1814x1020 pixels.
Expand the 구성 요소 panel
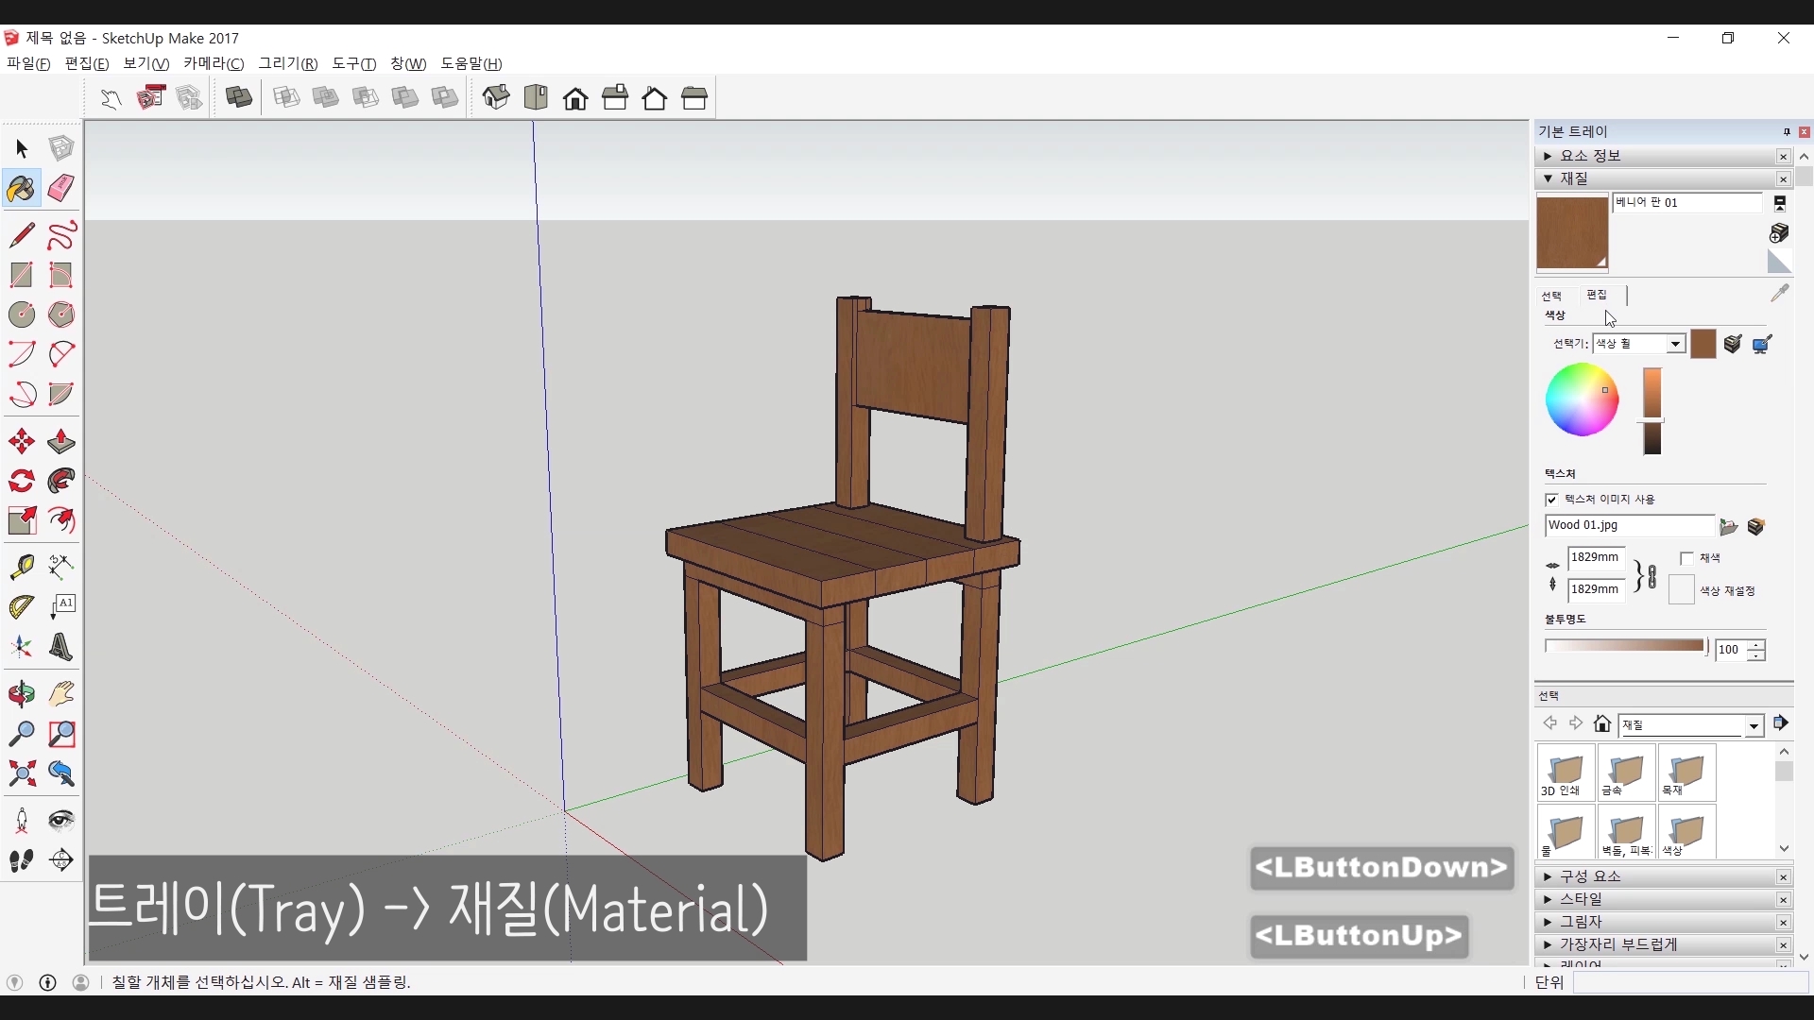click(x=1590, y=876)
